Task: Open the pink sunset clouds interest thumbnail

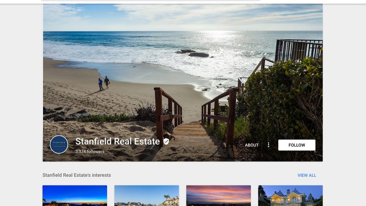Action: tap(219, 196)
